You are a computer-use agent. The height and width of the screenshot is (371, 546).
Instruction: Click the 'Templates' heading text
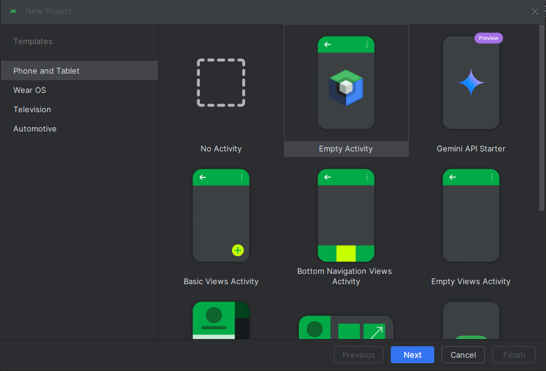(x=33, y=42)
